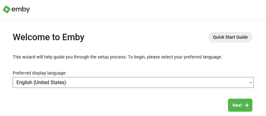Click the "Welcome to Emby" heading

click(49, 37)
